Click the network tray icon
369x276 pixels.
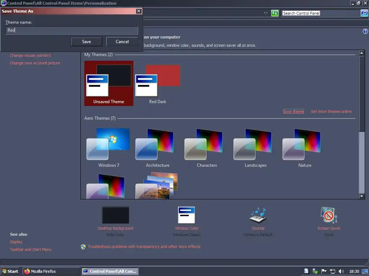[x=333, y=272]
